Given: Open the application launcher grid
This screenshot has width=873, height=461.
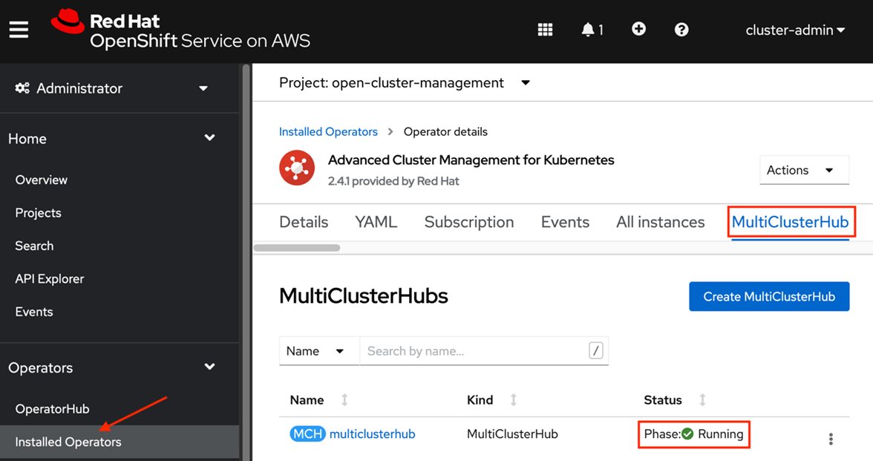Looking at the screenshot, I should coord(545,30).
